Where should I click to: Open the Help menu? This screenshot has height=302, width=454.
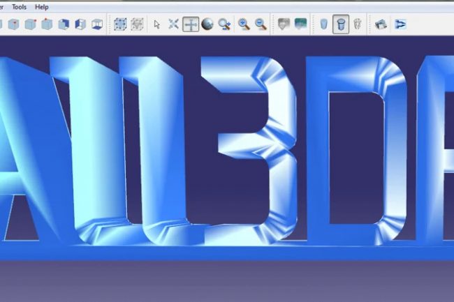(42, 6)
